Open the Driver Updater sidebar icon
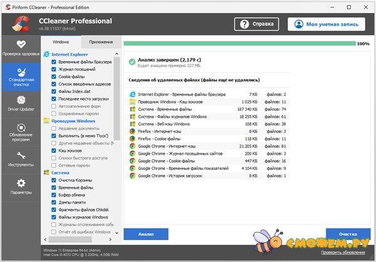Screen dimensions: 376x262 click(21, 100)
